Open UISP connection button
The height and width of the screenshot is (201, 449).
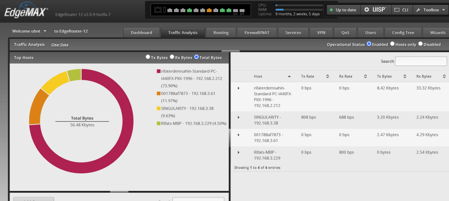(376, 10)
